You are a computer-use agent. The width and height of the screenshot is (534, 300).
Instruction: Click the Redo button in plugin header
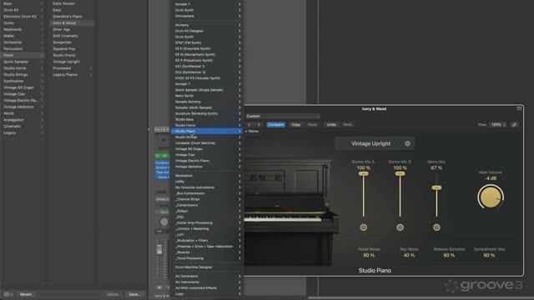click(347, 124)
